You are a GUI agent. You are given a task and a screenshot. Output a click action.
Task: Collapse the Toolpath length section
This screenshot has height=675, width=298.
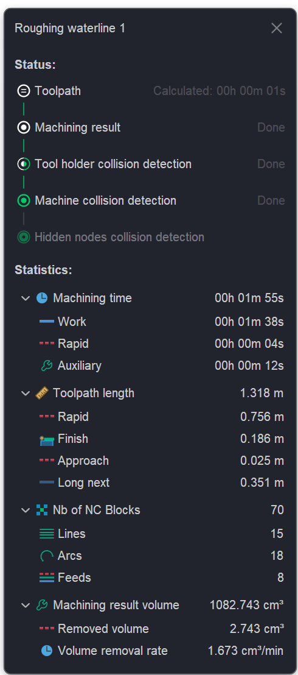point(26,394)
